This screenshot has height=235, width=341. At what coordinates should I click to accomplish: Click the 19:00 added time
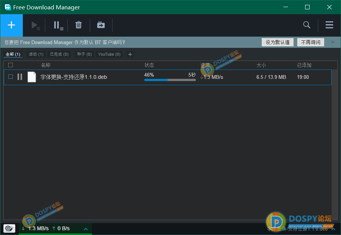(303, 77)
